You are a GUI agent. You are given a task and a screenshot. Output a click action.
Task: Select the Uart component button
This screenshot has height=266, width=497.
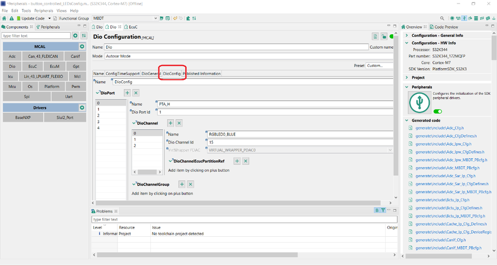point(69,96)
